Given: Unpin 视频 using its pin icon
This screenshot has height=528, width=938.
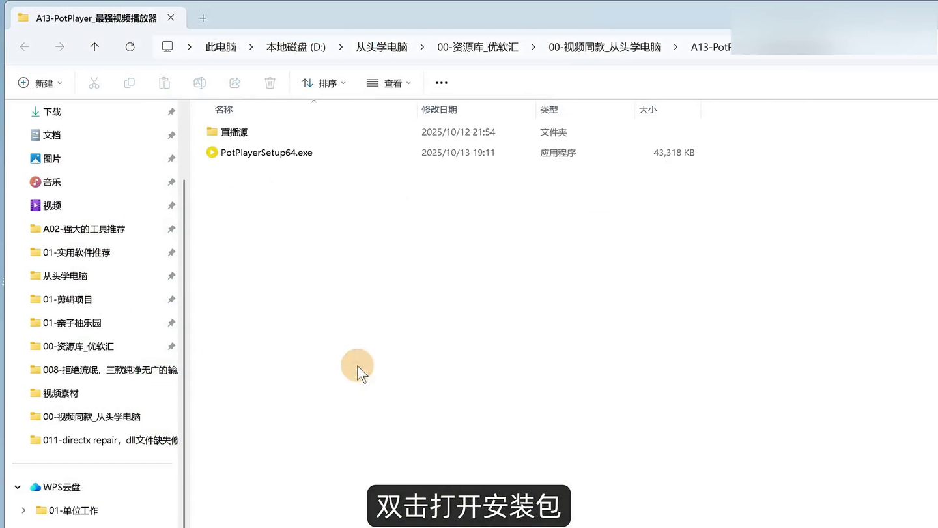Looking at the screenshot, I should (x=171, y=206).
